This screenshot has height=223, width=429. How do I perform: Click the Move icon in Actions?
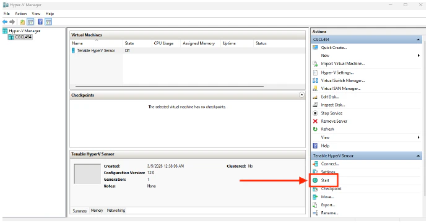pyautogui.click(x=315, y=197)
